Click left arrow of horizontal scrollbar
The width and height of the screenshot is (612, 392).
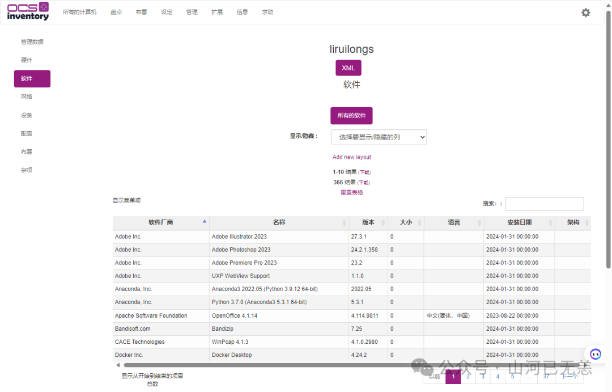coord(118,365)
